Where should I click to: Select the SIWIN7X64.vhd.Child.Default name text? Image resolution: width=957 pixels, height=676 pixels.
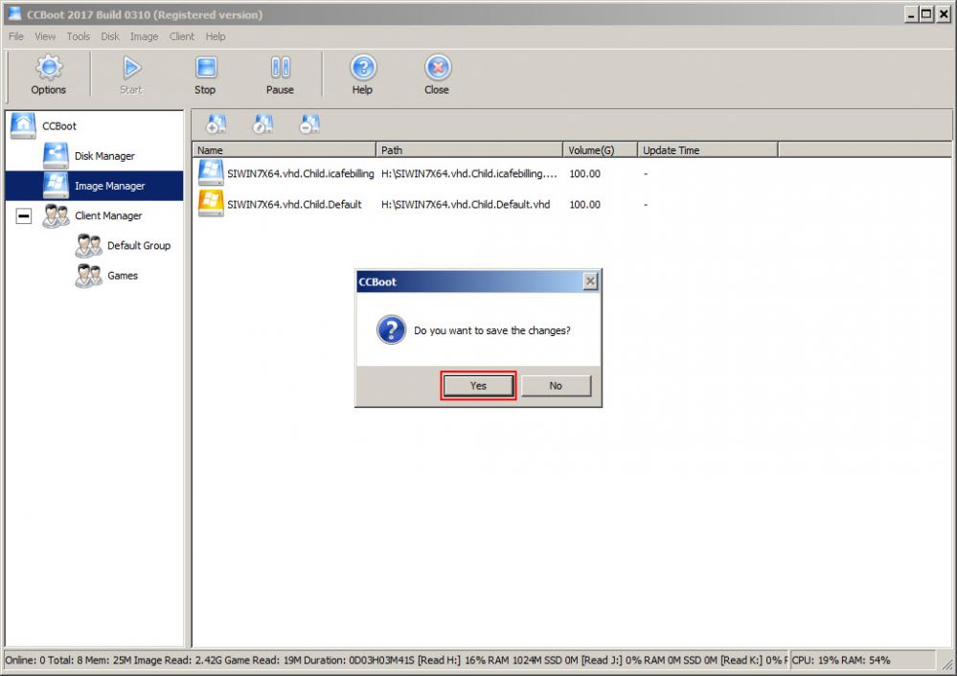[294, 204]
